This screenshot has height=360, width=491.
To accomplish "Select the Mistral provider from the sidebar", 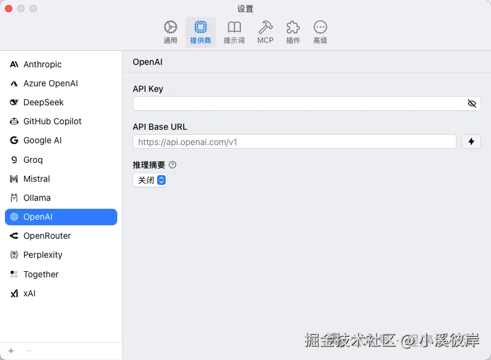I will pyautogui.click(x=38, y=178).
